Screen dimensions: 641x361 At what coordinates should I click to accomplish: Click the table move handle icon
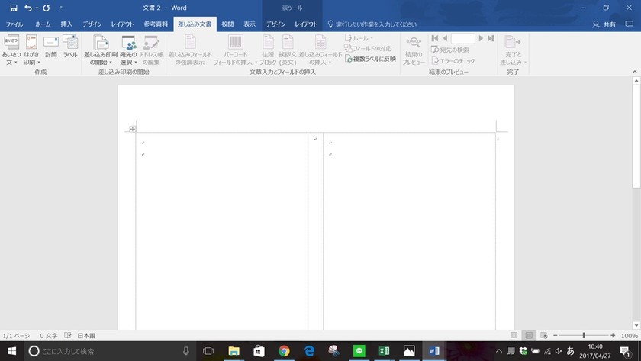(133, 129)
